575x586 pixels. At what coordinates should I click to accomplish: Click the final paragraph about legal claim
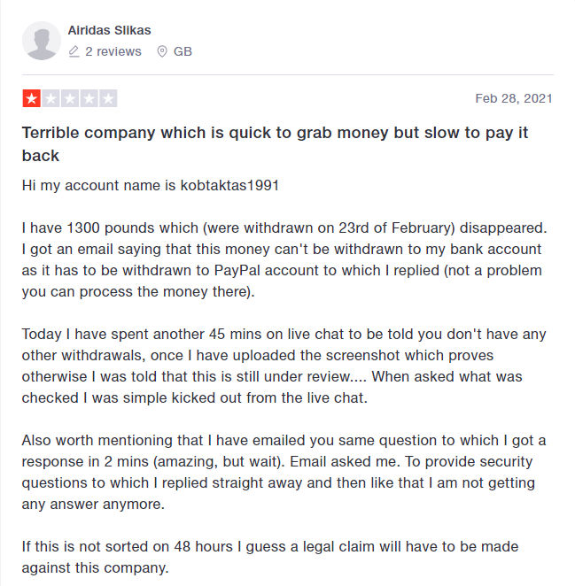[270, 557]
